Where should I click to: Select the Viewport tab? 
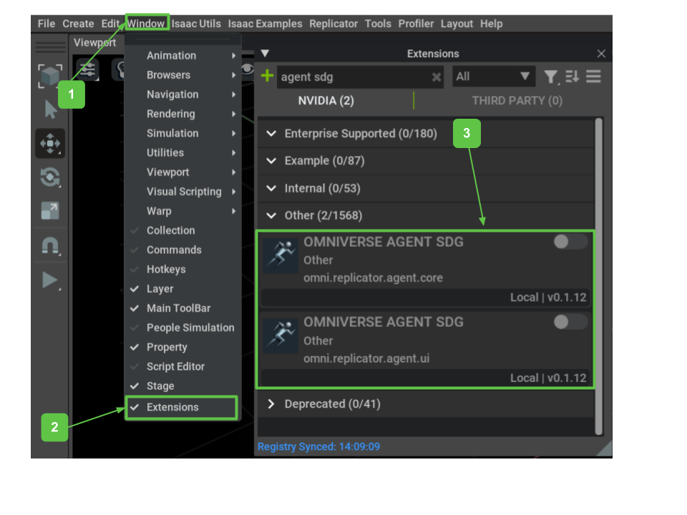pyautogui.click(x=94, y=42)
